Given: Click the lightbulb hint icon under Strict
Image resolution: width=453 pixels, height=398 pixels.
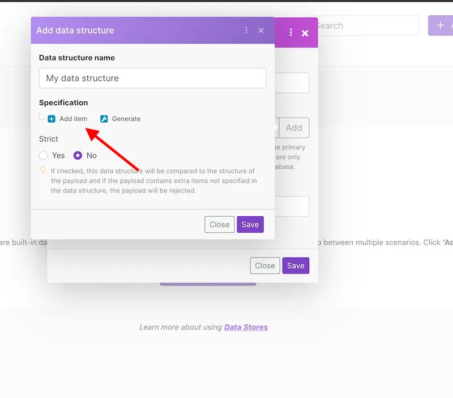Looking at the screenshot, I should pos(42,170).
